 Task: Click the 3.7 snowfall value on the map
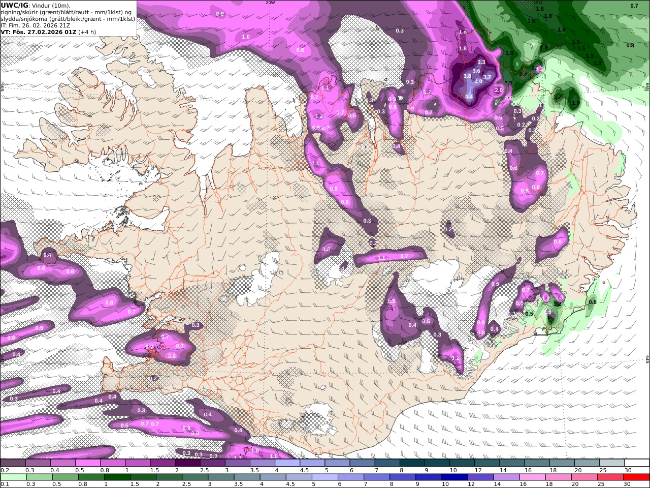point(487,77)
